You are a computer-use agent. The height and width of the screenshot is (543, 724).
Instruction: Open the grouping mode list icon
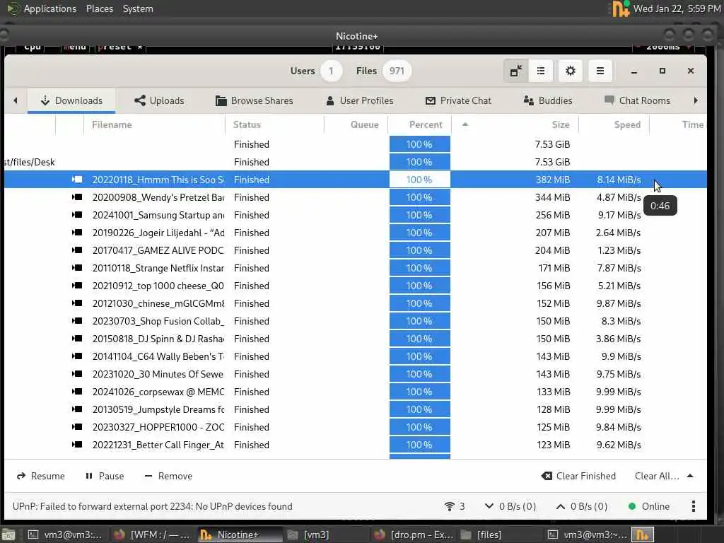point(541,71)
